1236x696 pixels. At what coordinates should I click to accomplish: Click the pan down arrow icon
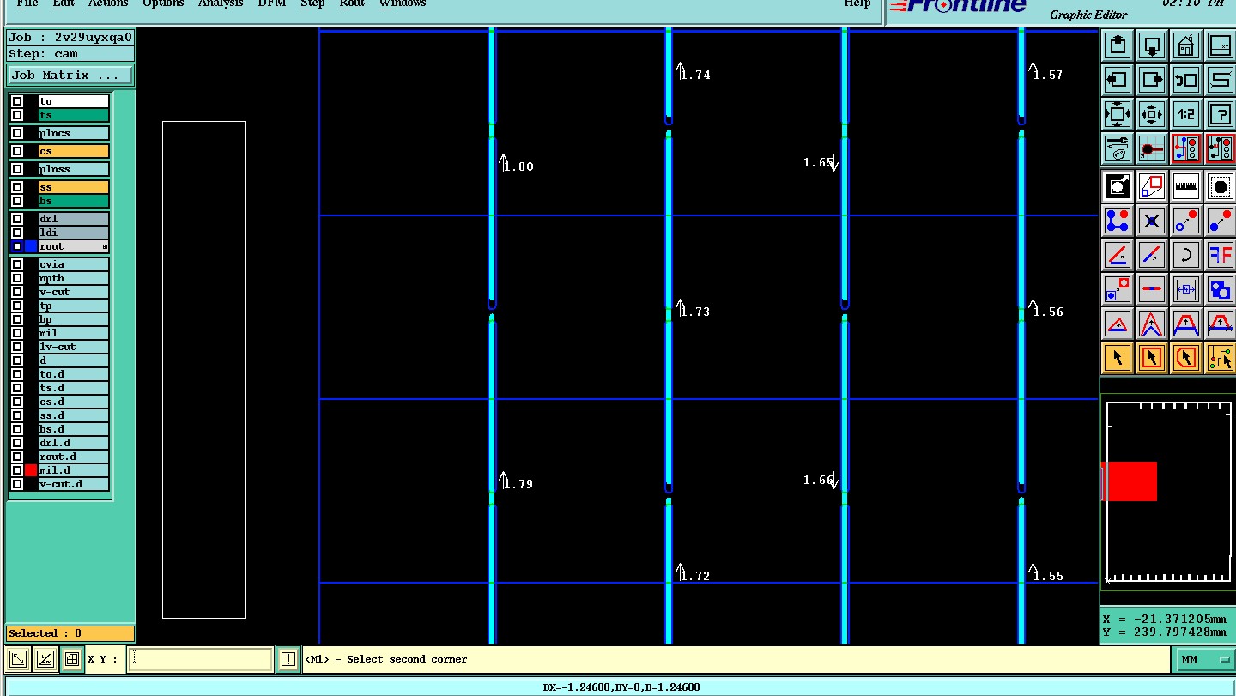tap(1151, 45)
